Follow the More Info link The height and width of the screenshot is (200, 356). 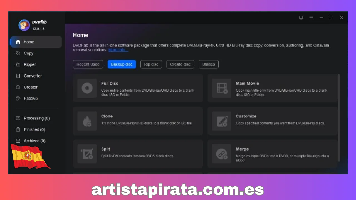[118, 50]
